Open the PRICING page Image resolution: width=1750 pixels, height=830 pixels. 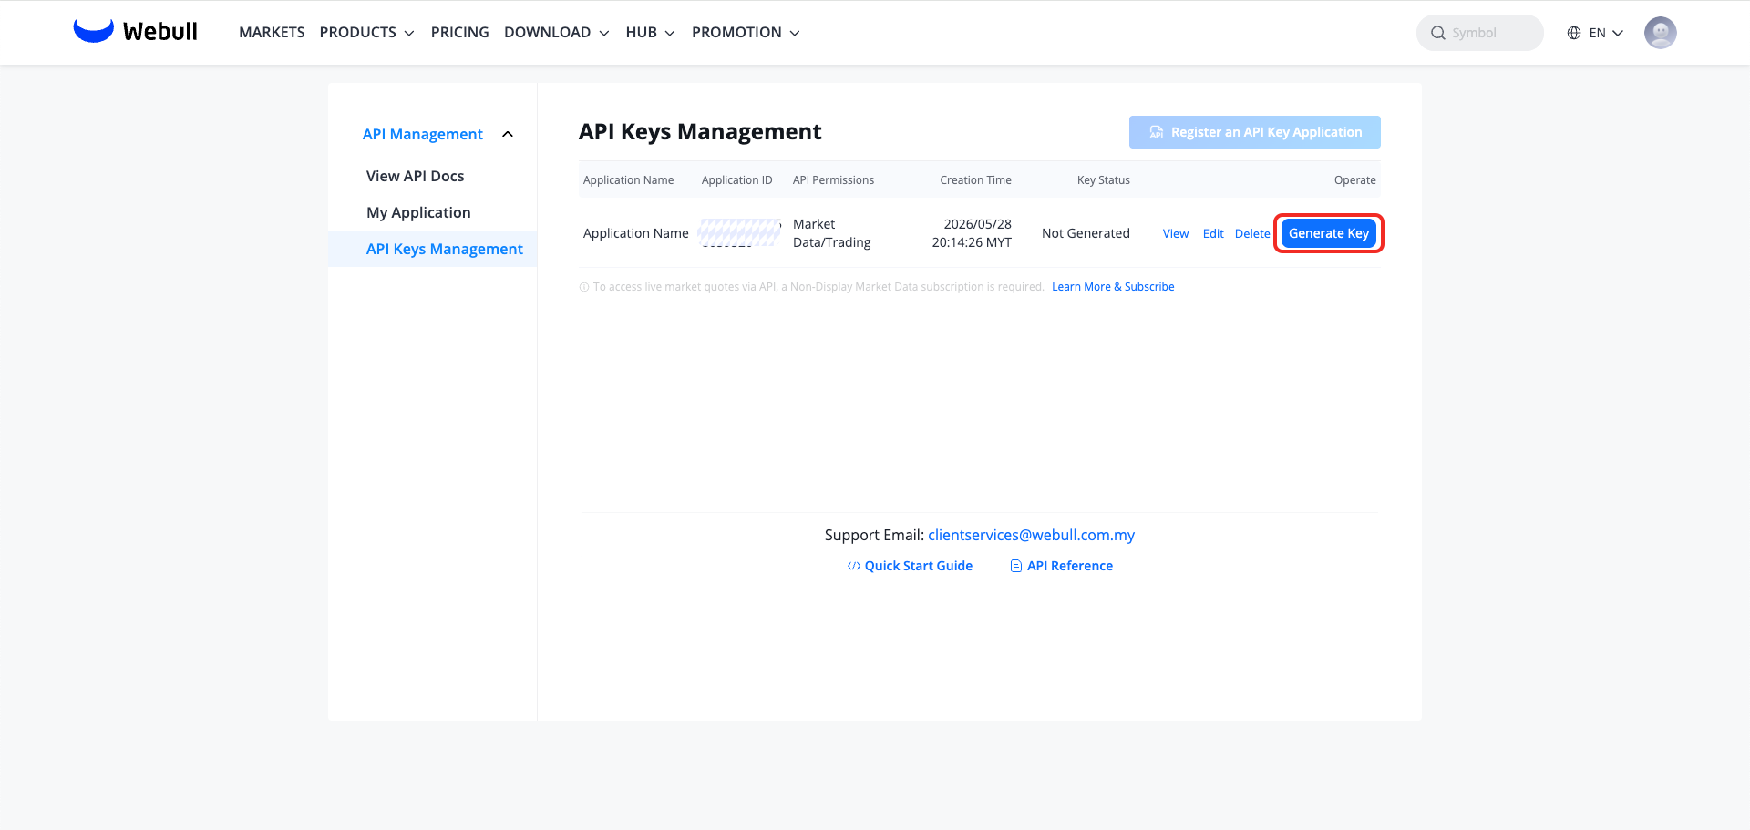point(459,32)
